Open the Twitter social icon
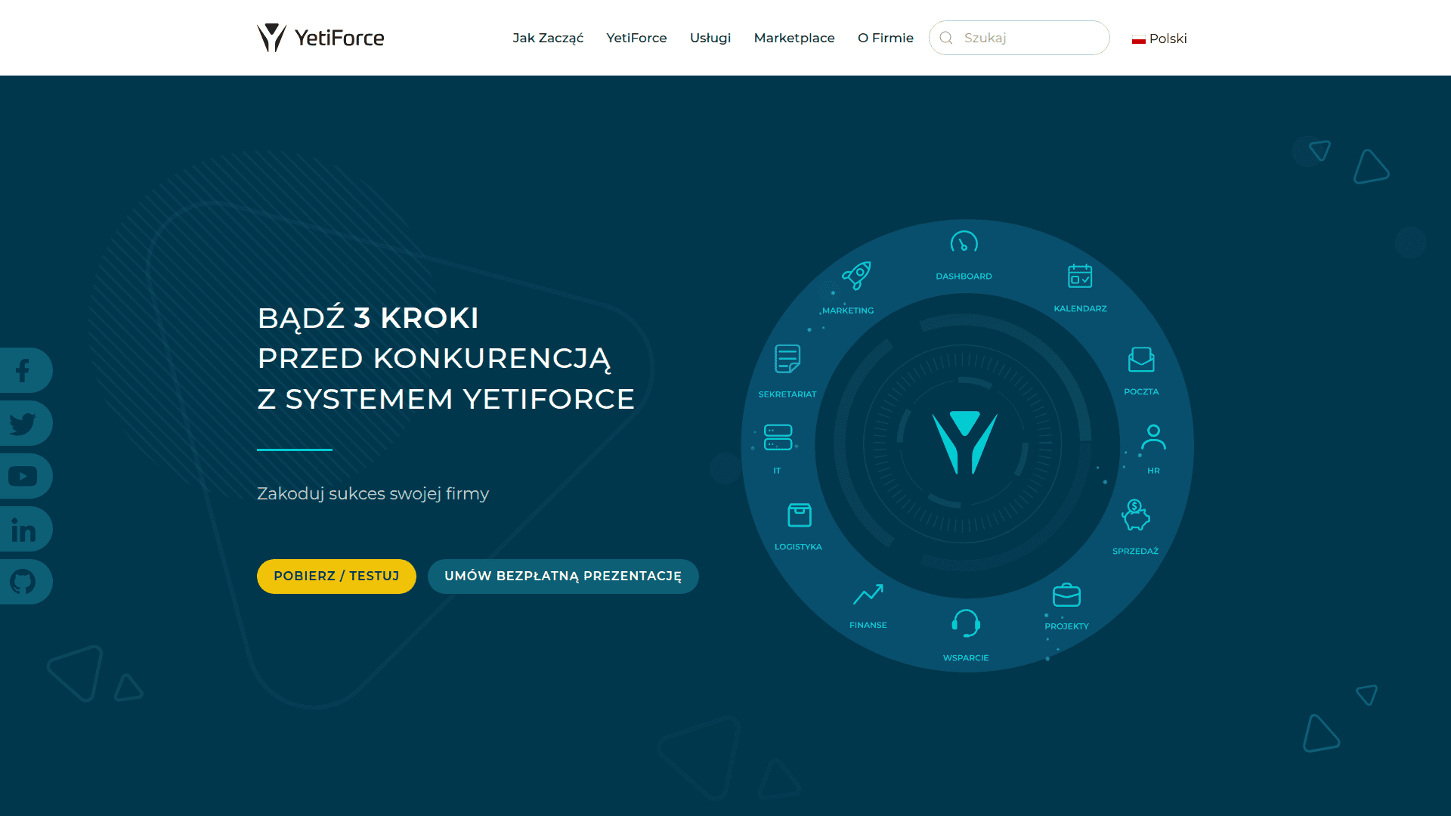This screenshot has width=1451, height=816. 23,423
